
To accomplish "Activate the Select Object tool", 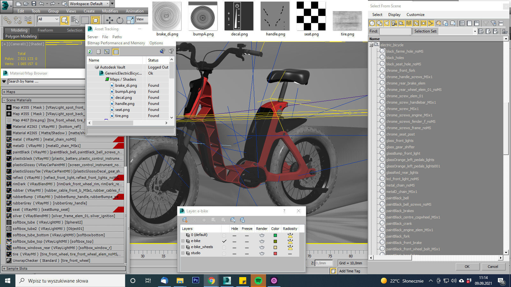I will tap(65, 20).
